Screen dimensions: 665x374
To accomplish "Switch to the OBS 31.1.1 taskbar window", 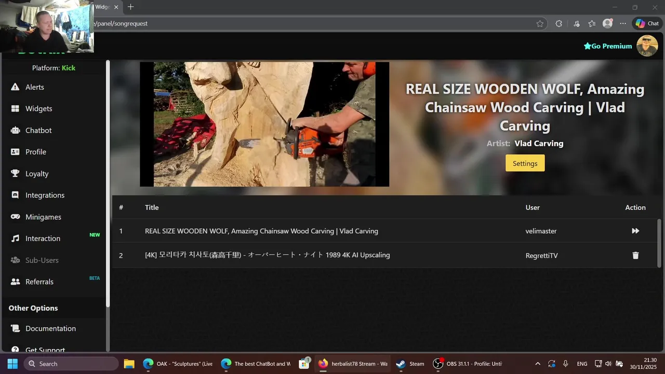I will point(468,364).
